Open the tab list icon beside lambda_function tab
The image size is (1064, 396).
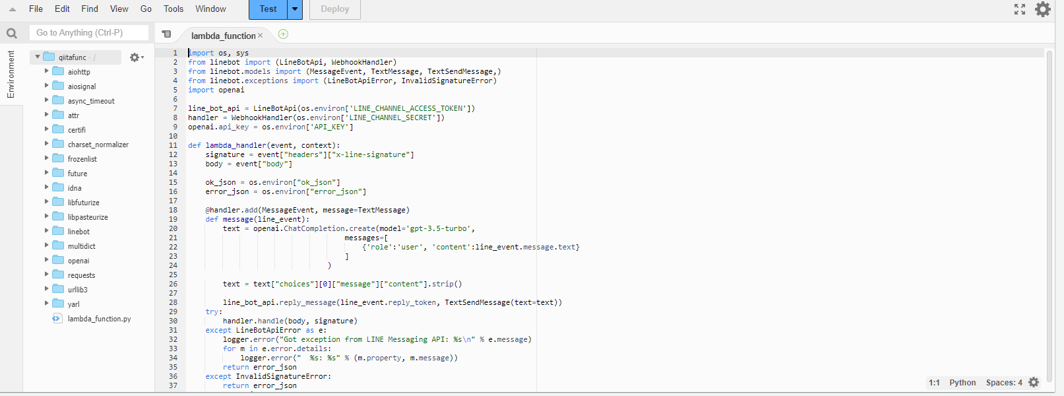tap(166, 34)
